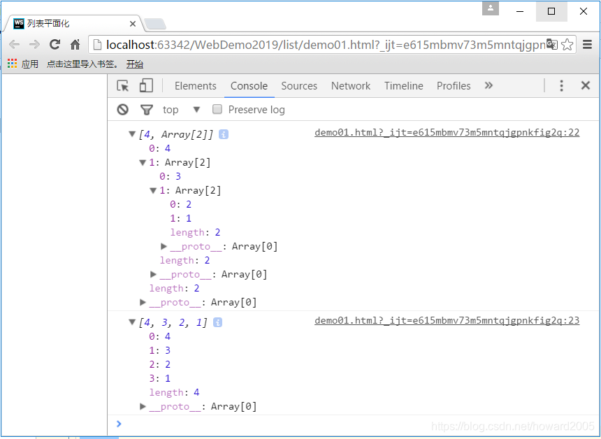Open the top context dropdown
This screenshot has width=601, height=439.
point(181,110)
